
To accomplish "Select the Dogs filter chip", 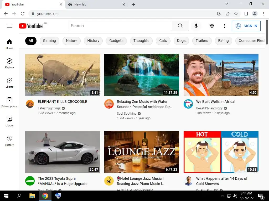I will 181,41.
